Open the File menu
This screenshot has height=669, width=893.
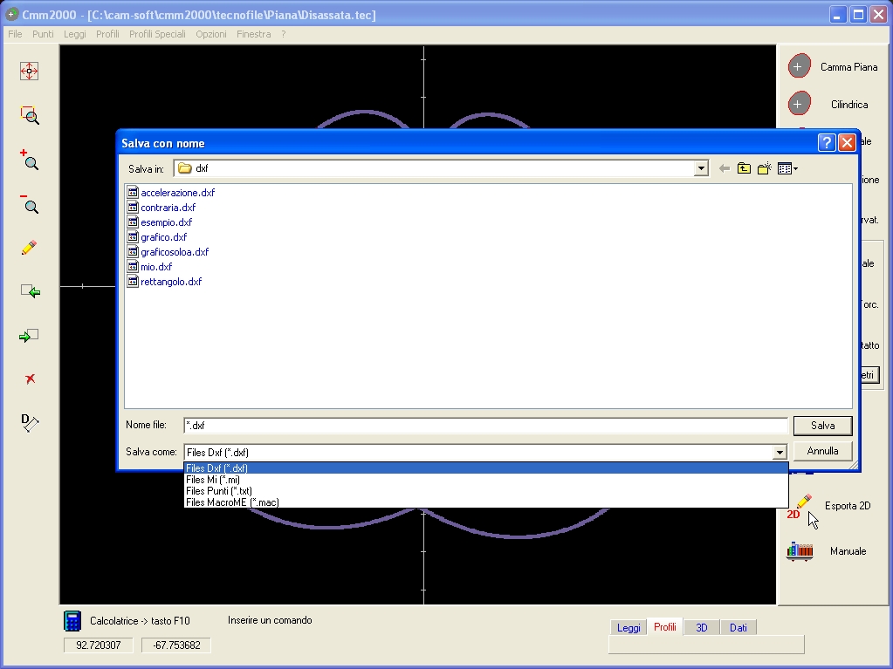tap(15, 34)
